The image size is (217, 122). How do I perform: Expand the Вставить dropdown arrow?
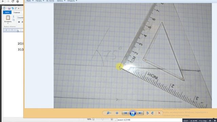point(8,23)
